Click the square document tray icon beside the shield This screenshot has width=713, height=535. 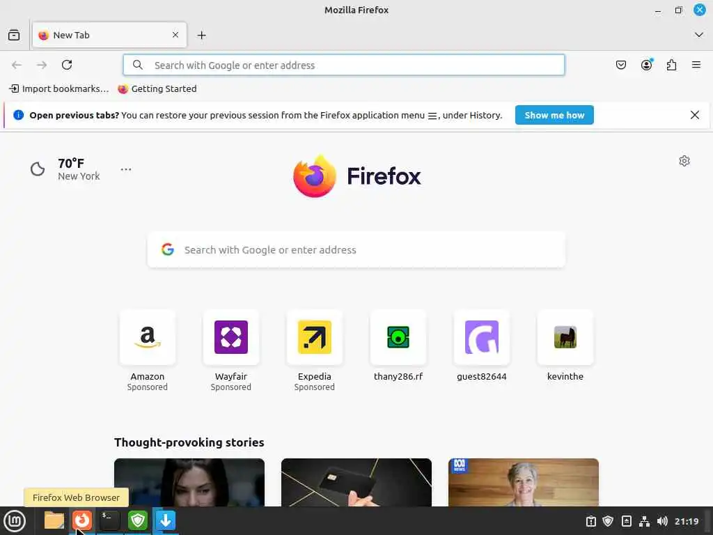[626, 521]
